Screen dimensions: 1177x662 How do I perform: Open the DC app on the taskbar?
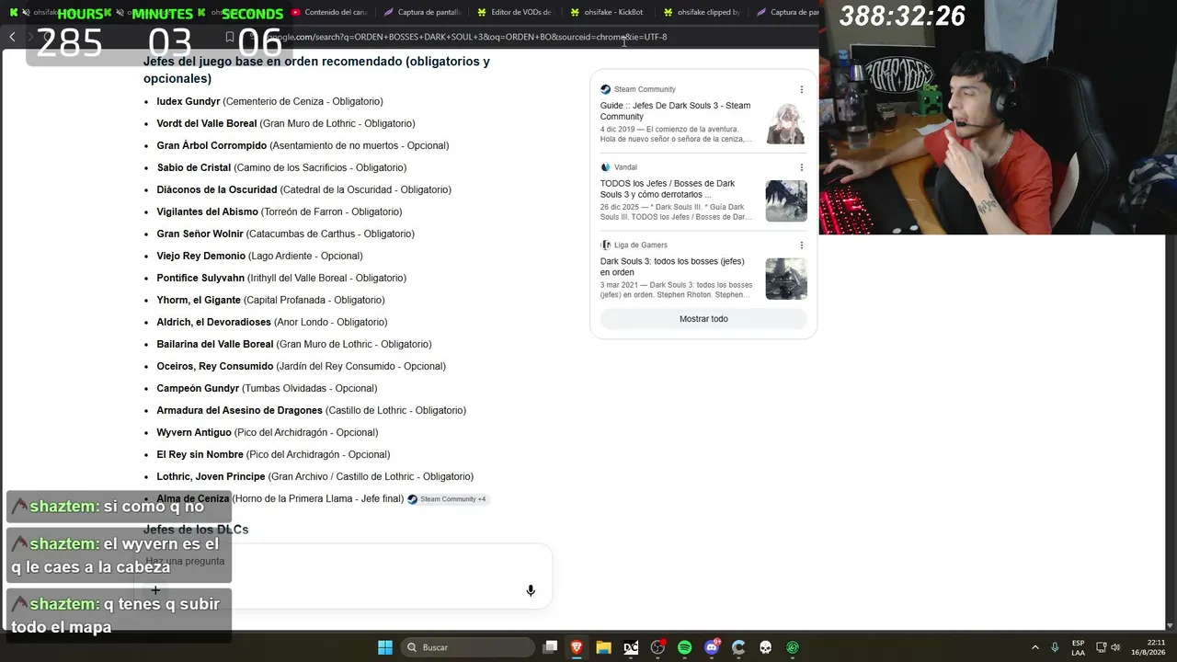pyautogui.click(x=631, y=647)
